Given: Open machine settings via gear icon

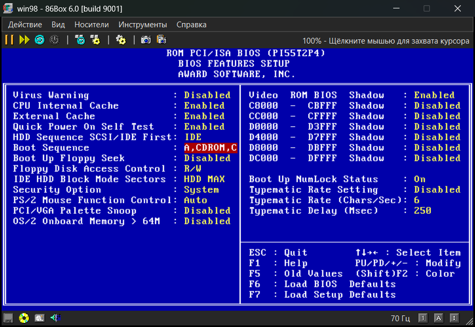Looking at the screenshot, I should tap(121, 40).
